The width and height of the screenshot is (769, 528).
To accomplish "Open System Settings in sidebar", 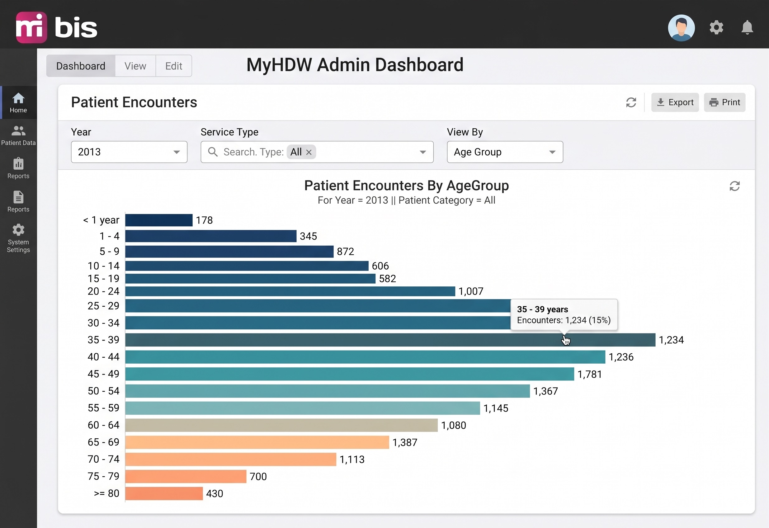I will [x=18, y=238].
